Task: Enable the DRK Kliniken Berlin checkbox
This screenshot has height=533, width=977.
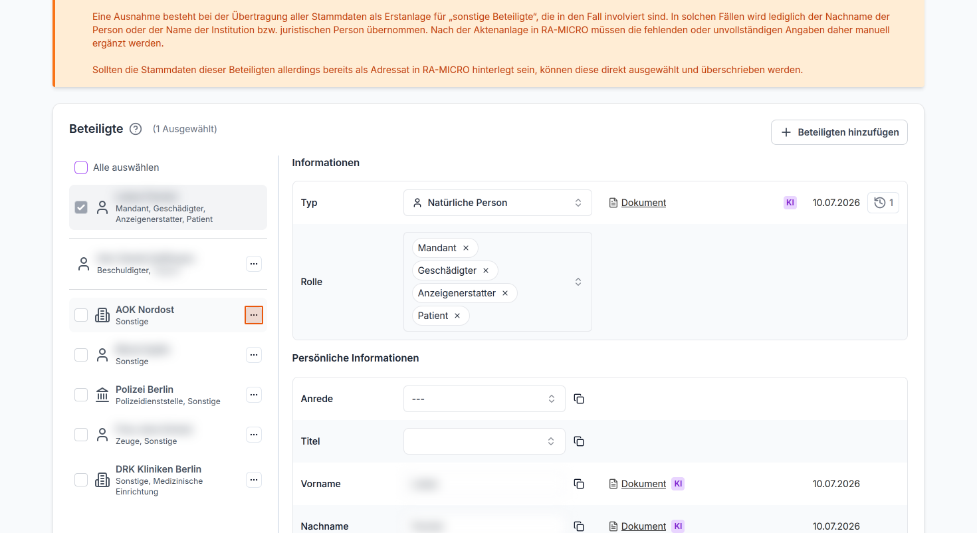Action: point(81,480)
